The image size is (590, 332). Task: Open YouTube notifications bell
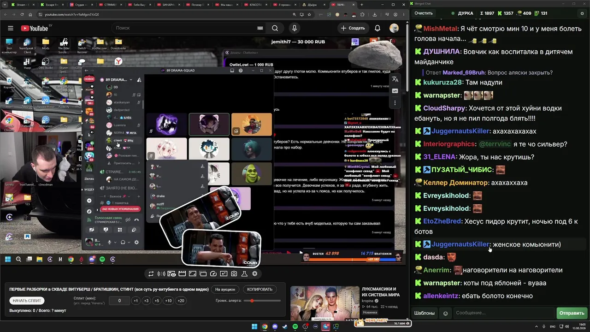[378, 28]
